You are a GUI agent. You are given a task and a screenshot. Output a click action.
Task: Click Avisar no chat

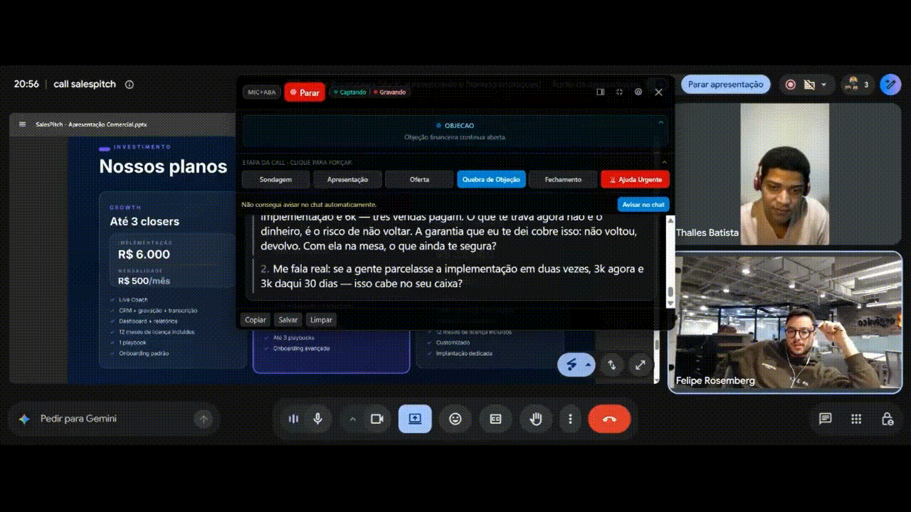(x=643, y=205)
